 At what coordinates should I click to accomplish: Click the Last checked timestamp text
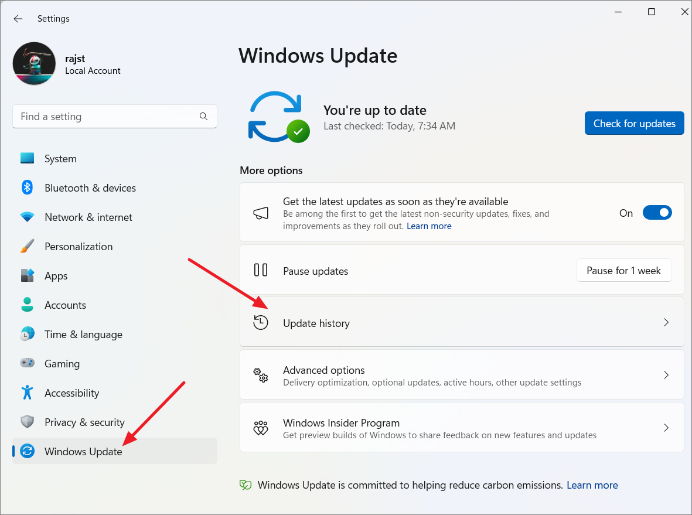click(389, 126)
